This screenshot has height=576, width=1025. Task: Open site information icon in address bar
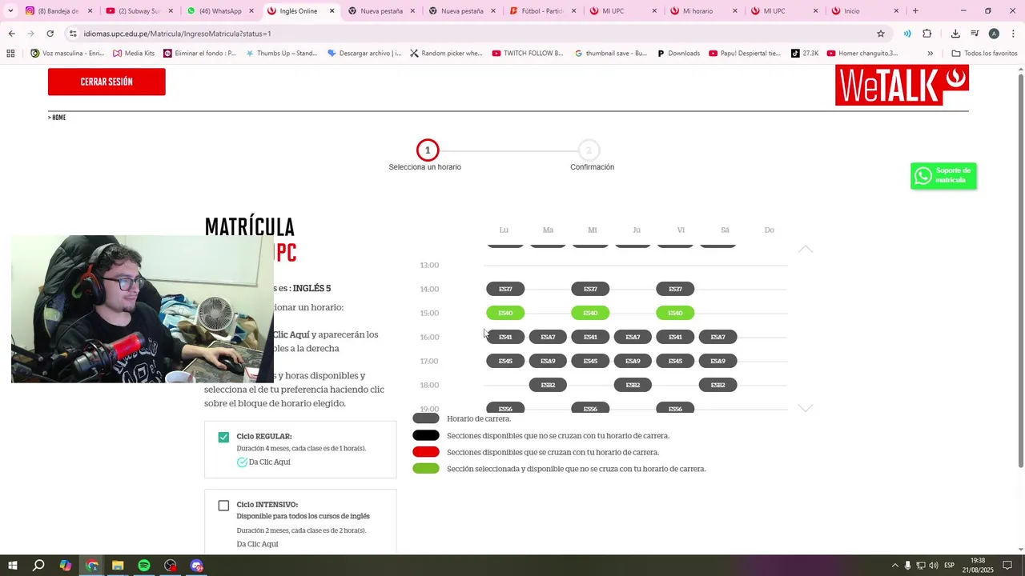(x=72, y=34)
